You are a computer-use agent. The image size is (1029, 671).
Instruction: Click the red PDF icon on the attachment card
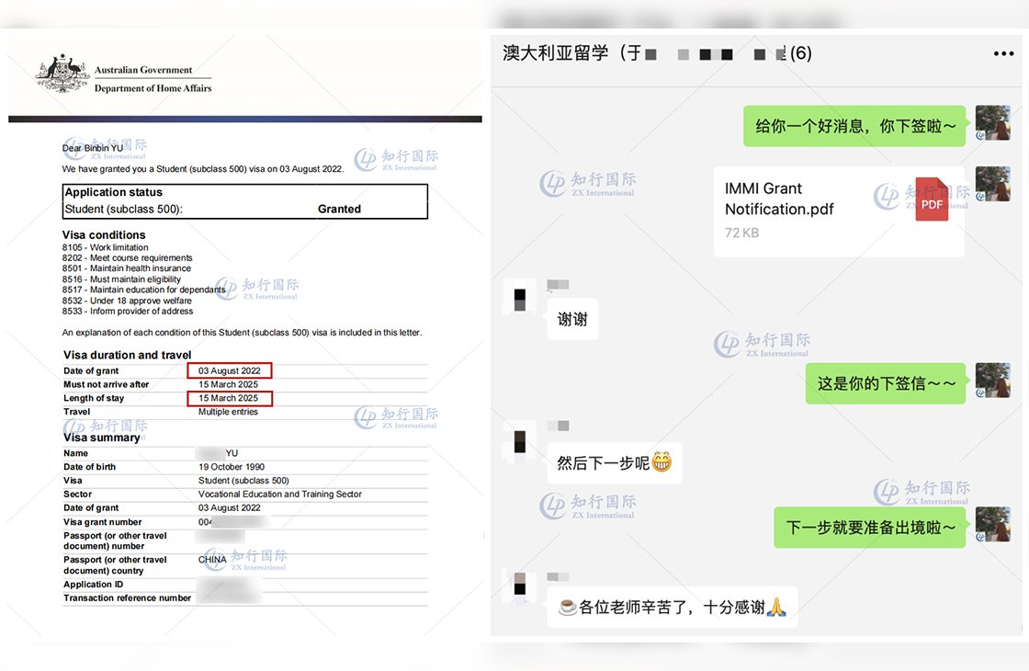pyautogui.click(x=931, y=199)
